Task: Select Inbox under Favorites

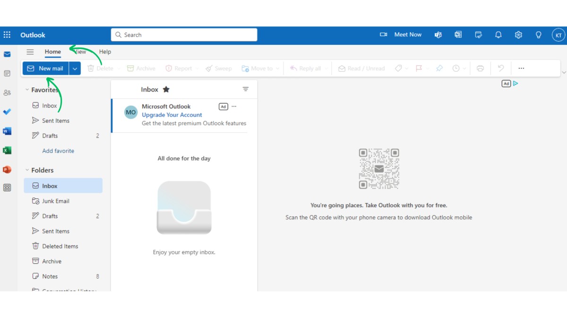Action: coord(63,106)
